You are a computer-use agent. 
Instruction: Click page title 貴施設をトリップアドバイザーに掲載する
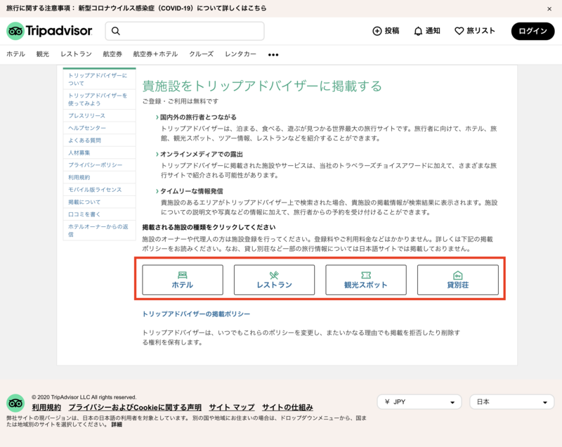(262, 86)
